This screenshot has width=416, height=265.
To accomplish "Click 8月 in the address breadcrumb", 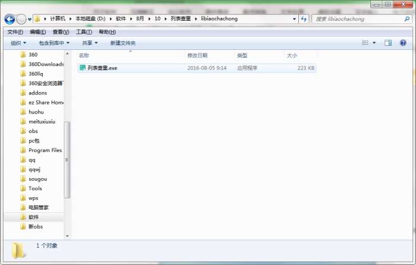I will pos(140,19).
